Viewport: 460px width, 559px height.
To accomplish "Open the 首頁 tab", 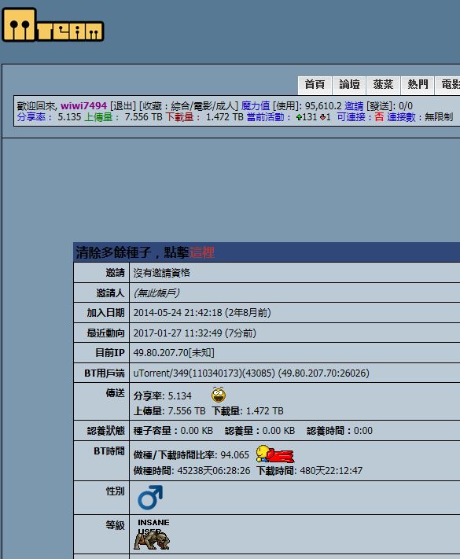I will click(315, 85).
